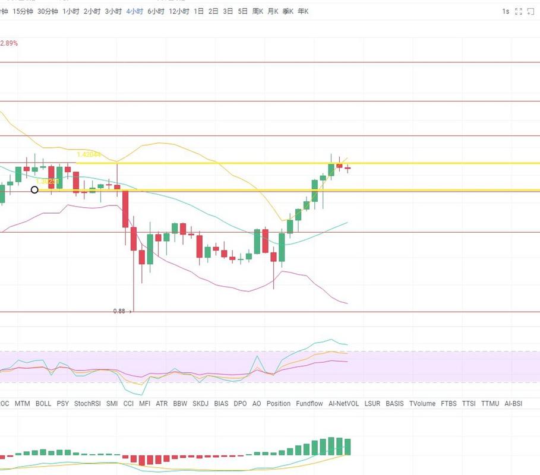Select the StochRSI indicator
The width and height of the screenshot is (540, 475).
click(87, 403)
